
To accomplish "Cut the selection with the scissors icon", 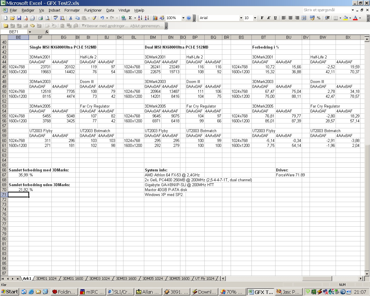I will point(71,18).
